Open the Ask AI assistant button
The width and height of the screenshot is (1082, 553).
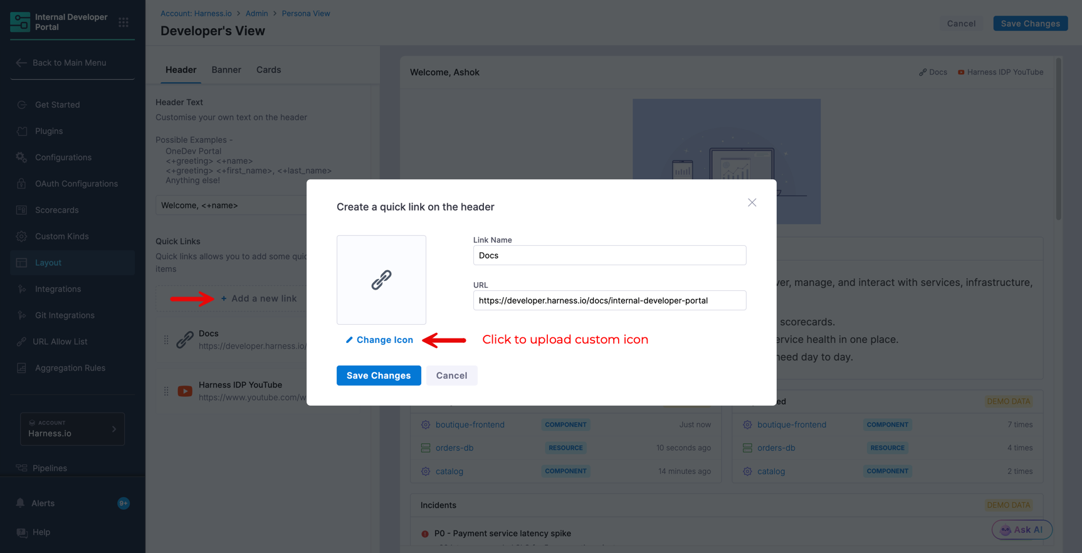click(1022, 530)
